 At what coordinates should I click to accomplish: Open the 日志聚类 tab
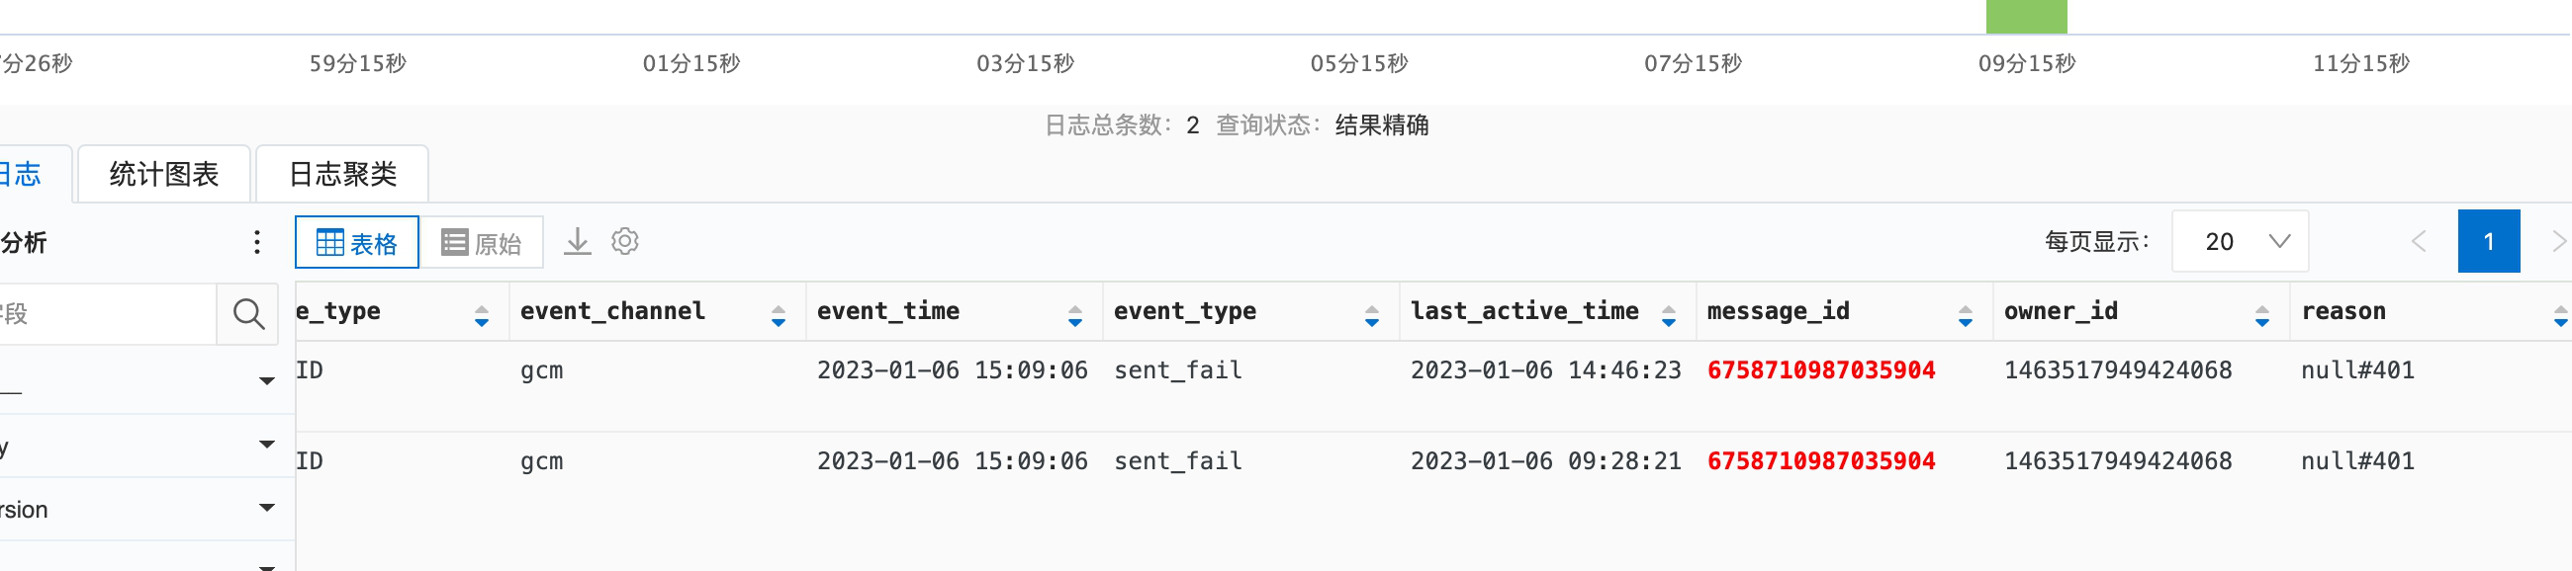click(x=342, y=175)
